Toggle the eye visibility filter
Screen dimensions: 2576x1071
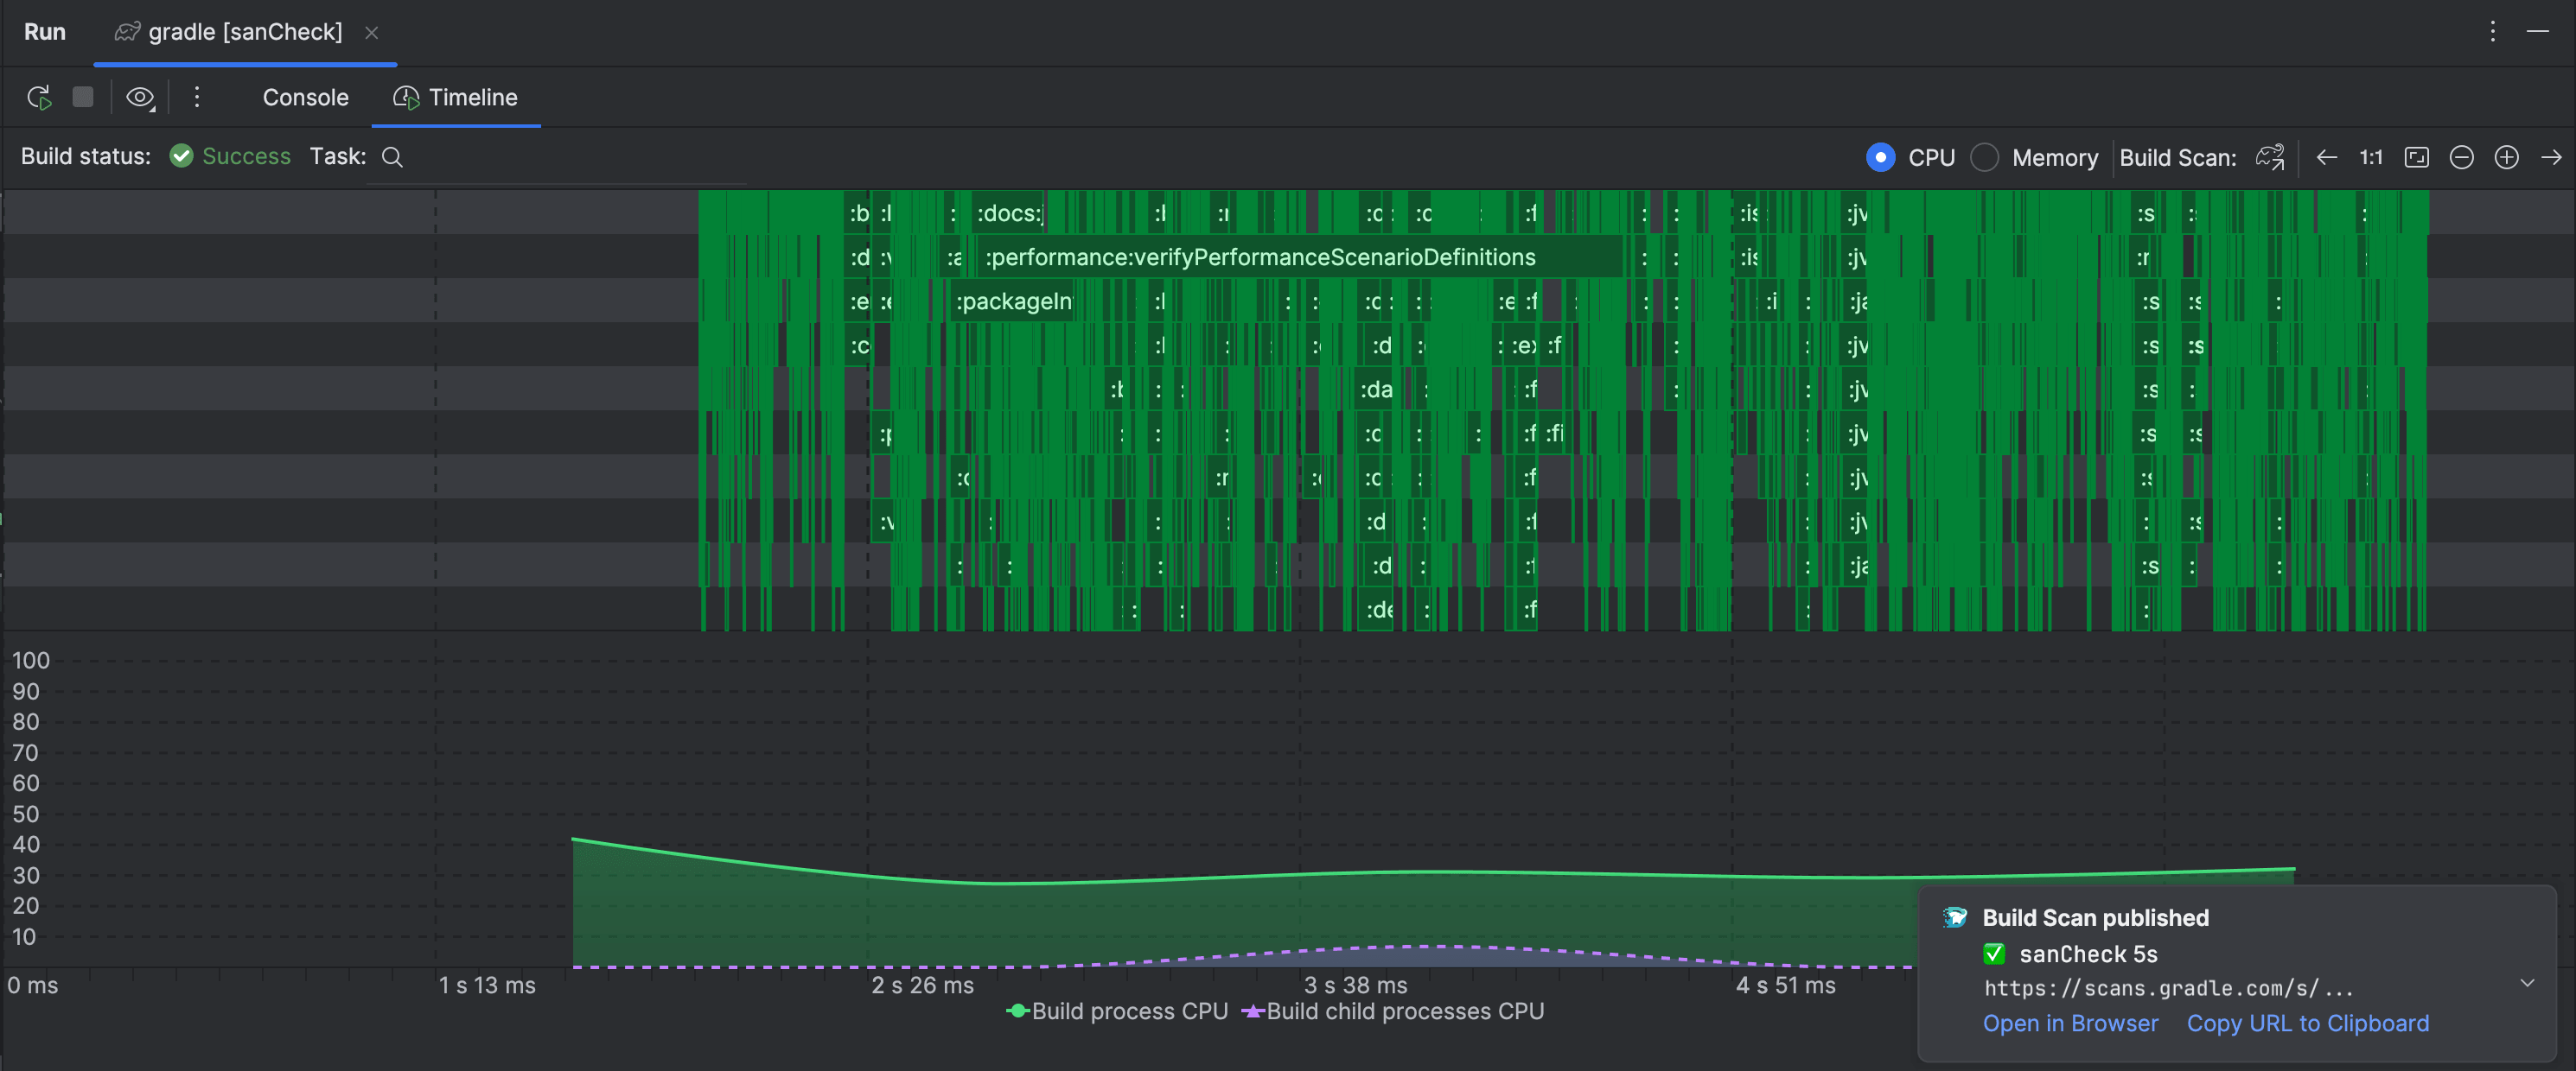pyautogui.click(x=137, y=97)
